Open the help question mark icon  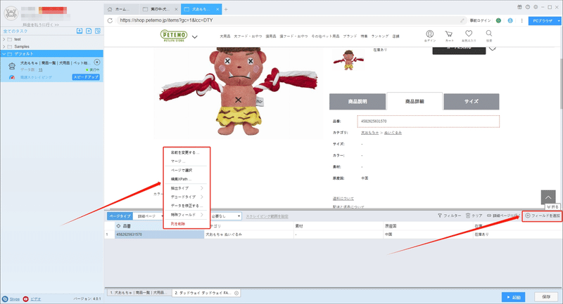(527, 7)
